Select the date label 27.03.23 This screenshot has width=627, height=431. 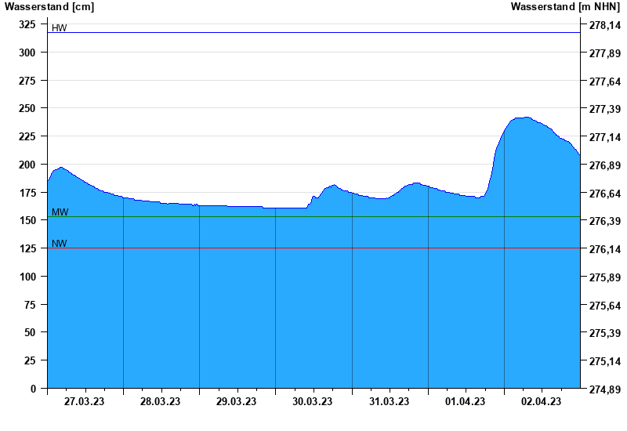pyautogui.click(x=84, y=401)
